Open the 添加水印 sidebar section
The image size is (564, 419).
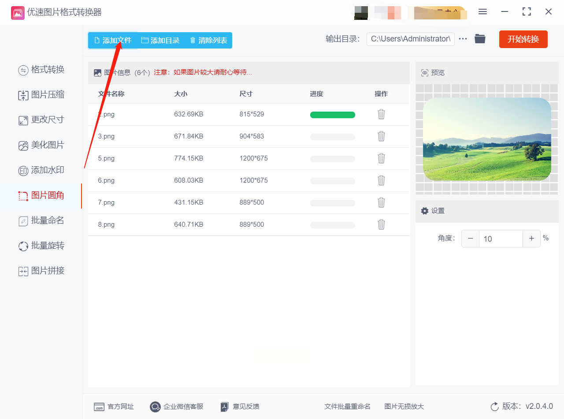[41, 170]
